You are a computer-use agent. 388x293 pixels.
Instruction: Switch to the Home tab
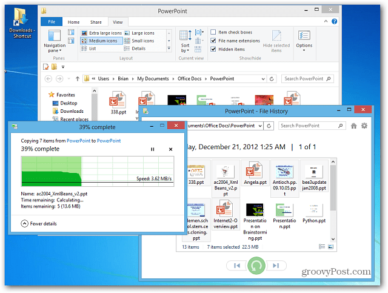pos(74,22)
